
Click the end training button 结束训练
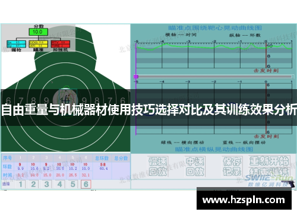coord(269,172)
